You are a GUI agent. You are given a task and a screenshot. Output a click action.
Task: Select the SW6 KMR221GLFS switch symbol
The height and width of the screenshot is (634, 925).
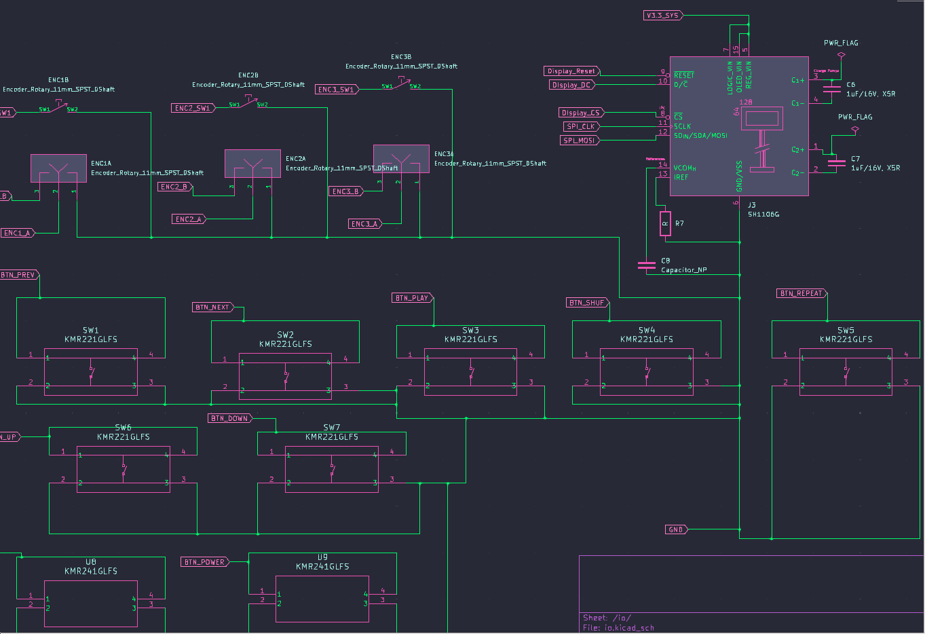[x=123, y=469]
